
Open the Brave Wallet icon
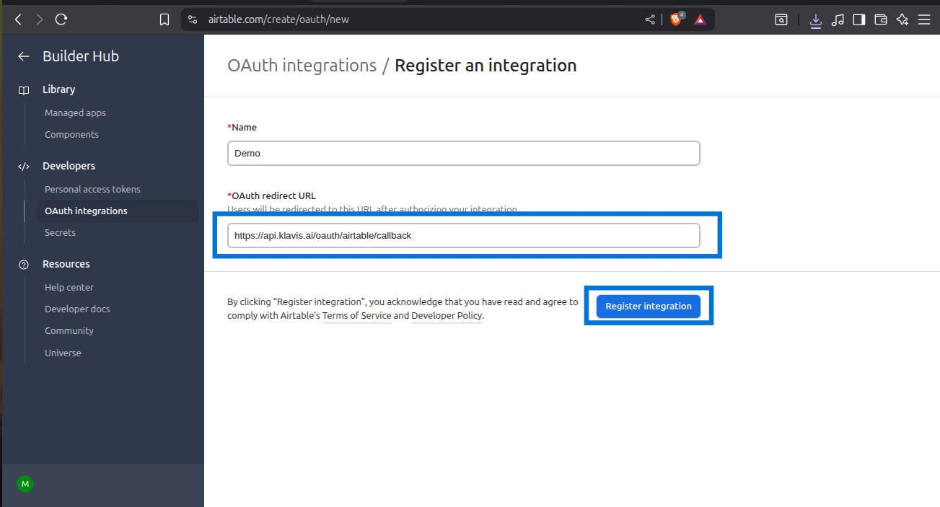[880, 20]
